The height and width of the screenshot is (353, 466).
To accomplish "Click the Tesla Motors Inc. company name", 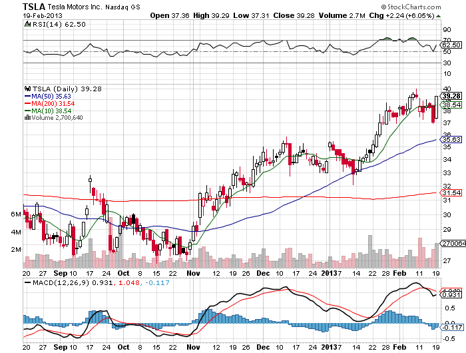I will click(x=75, y=7).
